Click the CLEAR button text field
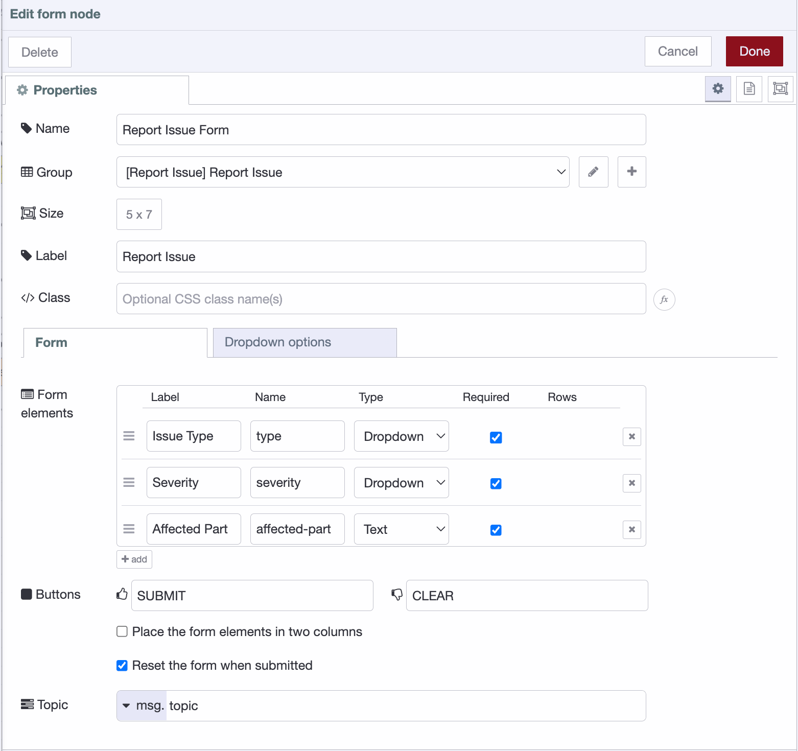798x751 pixels. 527,596
